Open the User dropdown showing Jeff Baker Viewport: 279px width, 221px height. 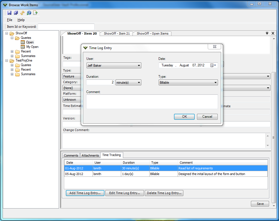[x=114, y=66]
